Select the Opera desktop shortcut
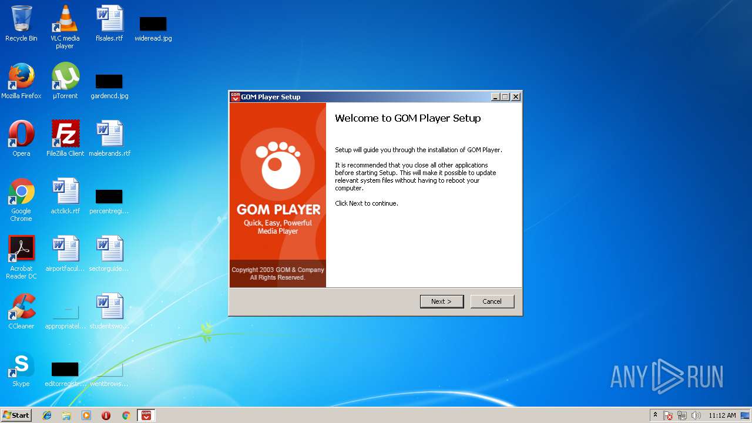 (21, 139)
